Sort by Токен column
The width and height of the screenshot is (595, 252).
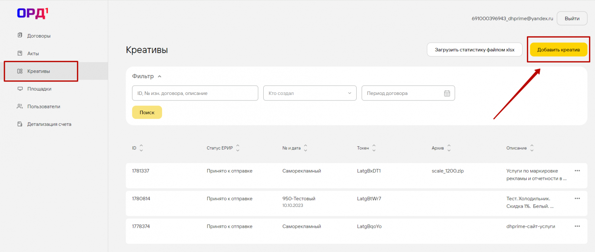pyautogui.click(x=374, y=148)
